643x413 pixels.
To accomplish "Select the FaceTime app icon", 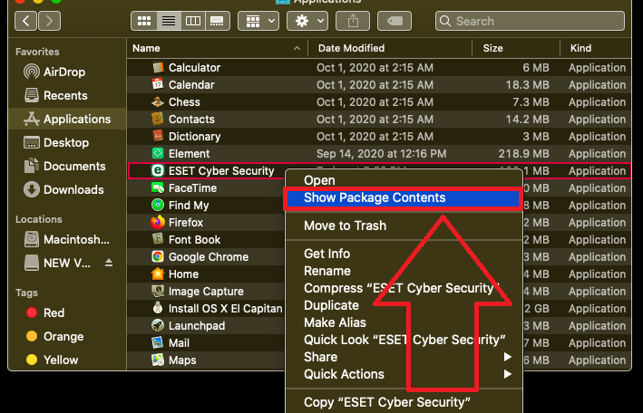I will pos(158,188).
